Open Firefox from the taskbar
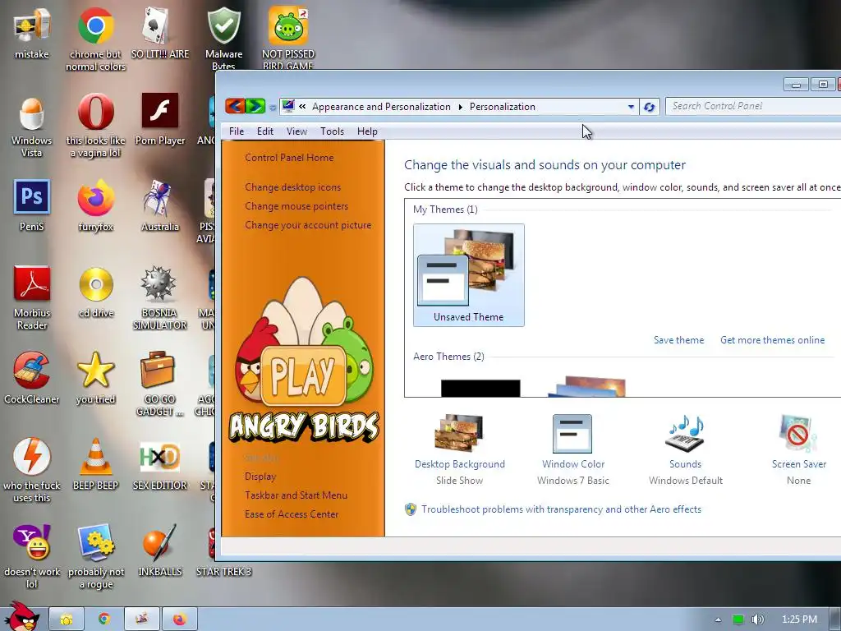The image size is (841, 631). pyautogui.click(x=179, y=619)
